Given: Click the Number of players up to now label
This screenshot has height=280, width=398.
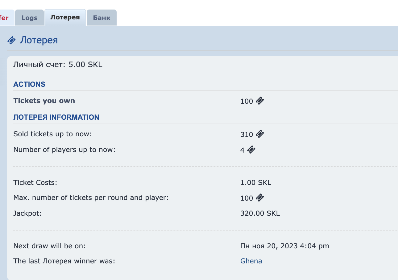Looking at the screenshot, I should 64,150.
